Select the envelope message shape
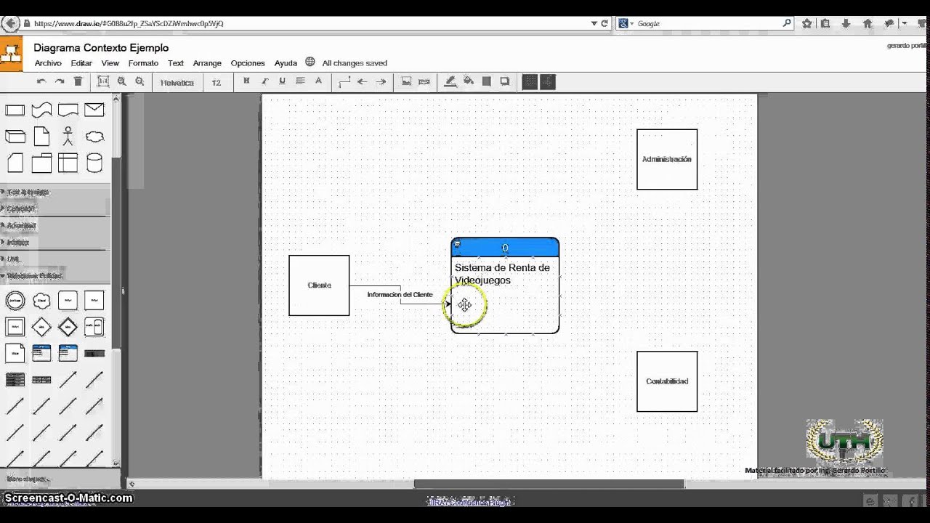The image size is (930, 523). click(x=94, y=110)
